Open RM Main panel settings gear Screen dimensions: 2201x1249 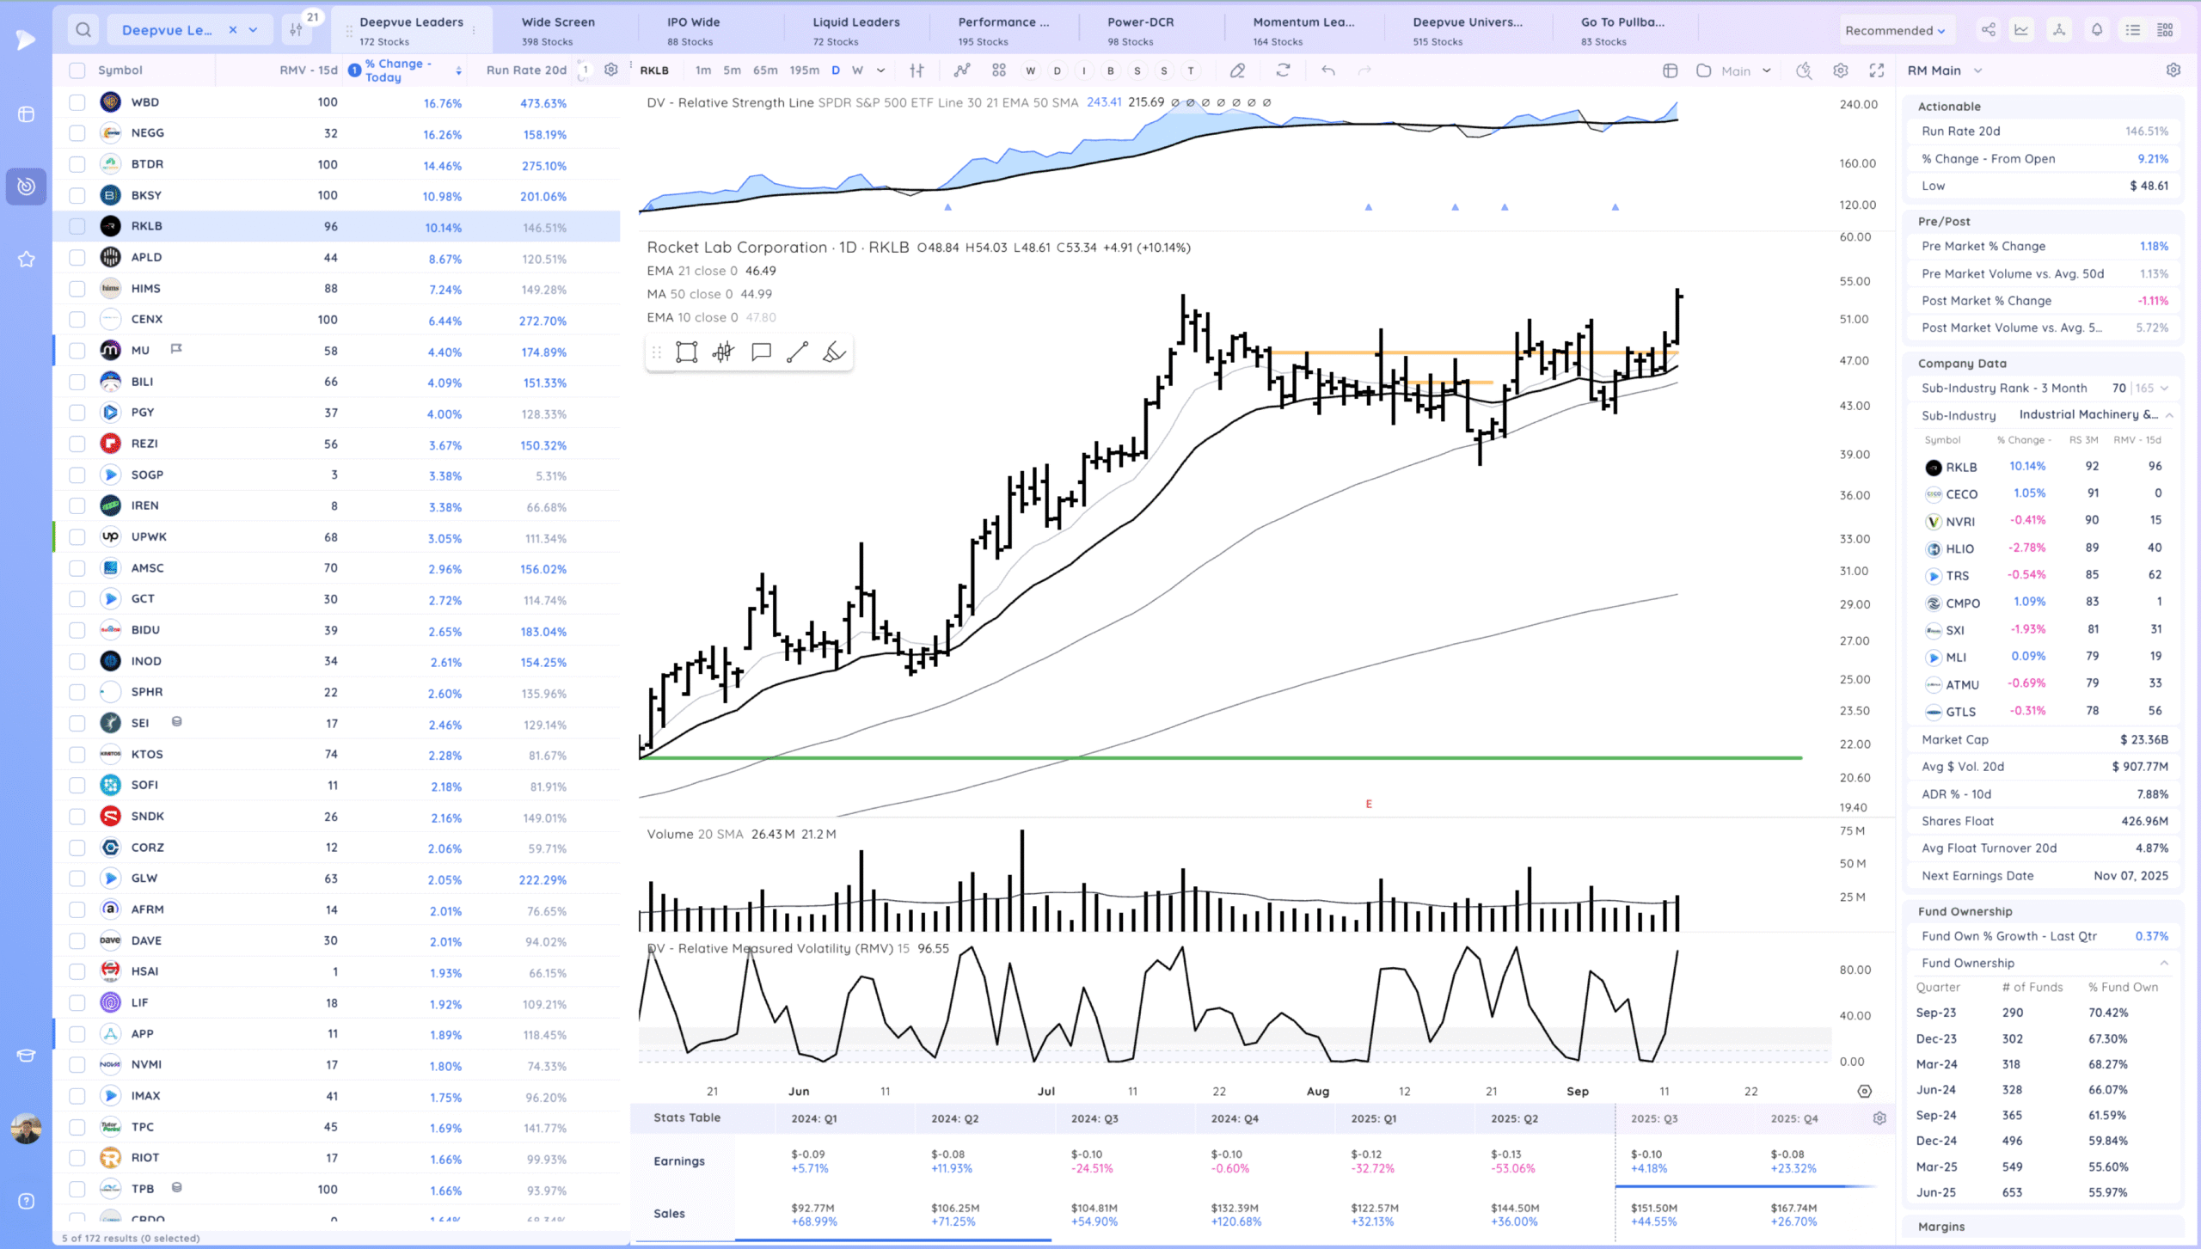pos(2173,70)
